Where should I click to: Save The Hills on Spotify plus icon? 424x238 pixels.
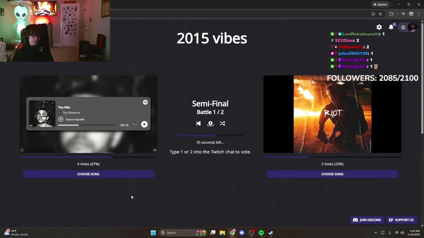[61, 119]
